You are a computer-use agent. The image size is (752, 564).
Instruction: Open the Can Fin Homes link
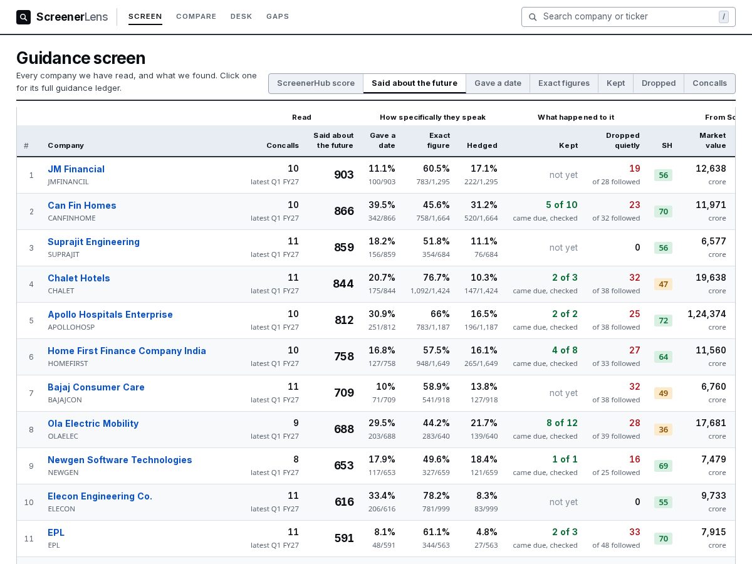pos(82,206)
